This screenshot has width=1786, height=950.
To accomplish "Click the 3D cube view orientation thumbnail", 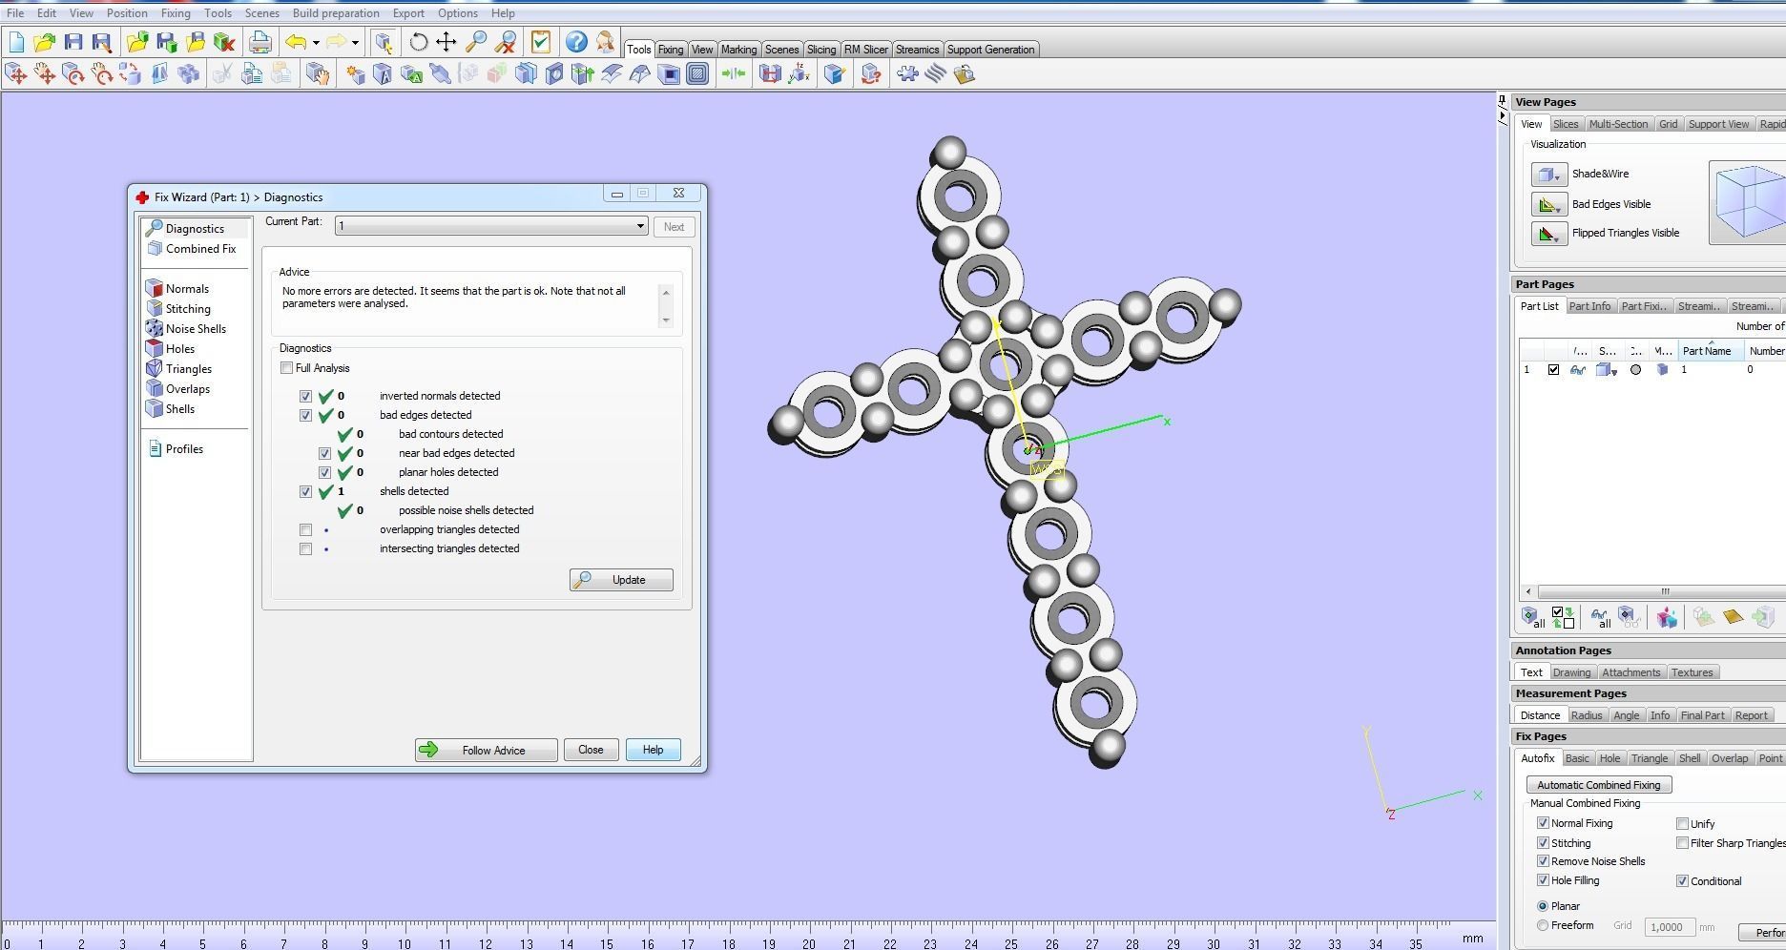I will (1748, 202).
